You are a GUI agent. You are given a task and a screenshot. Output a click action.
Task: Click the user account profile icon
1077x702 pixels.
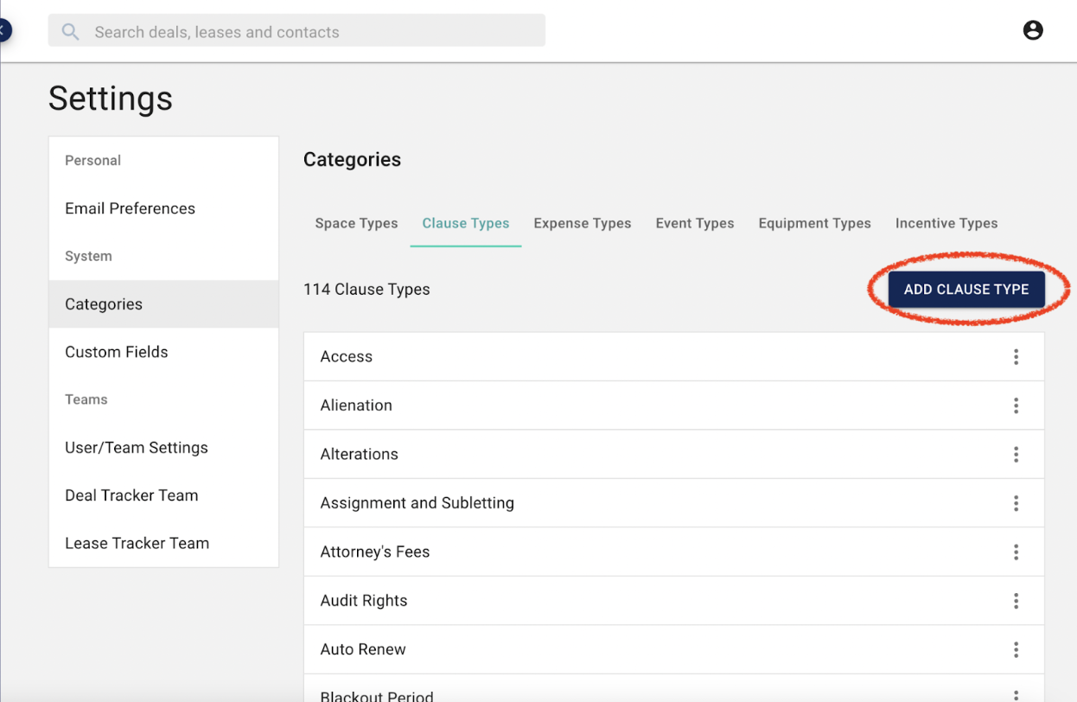pos(1032,30)
